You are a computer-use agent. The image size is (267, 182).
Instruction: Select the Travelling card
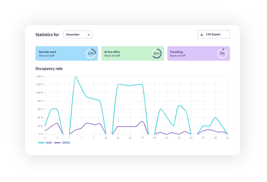point(192,54)
